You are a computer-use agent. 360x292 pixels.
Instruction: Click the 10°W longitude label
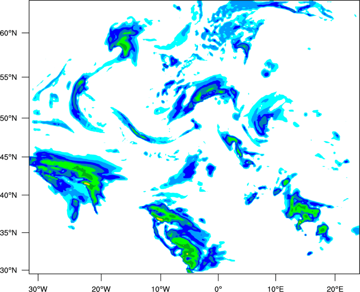coord(161,289)
